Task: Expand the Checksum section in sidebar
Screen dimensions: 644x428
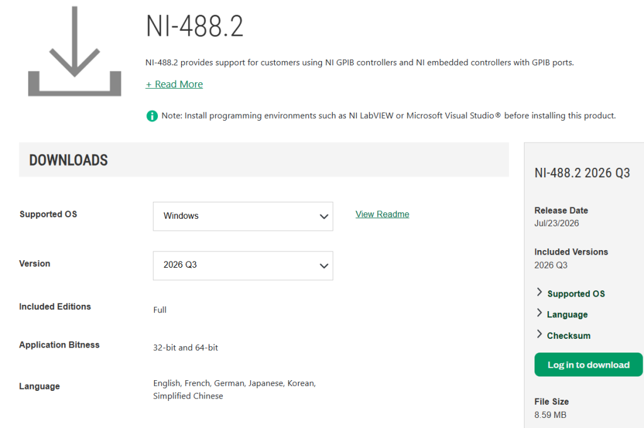Action: click(x=563, y=336)
